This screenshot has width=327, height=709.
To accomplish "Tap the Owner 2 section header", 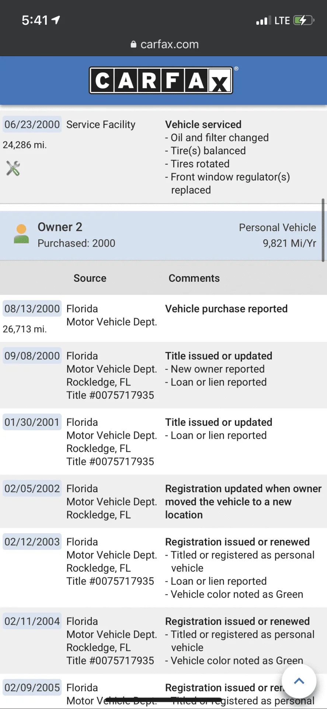I will coord(161,236).
